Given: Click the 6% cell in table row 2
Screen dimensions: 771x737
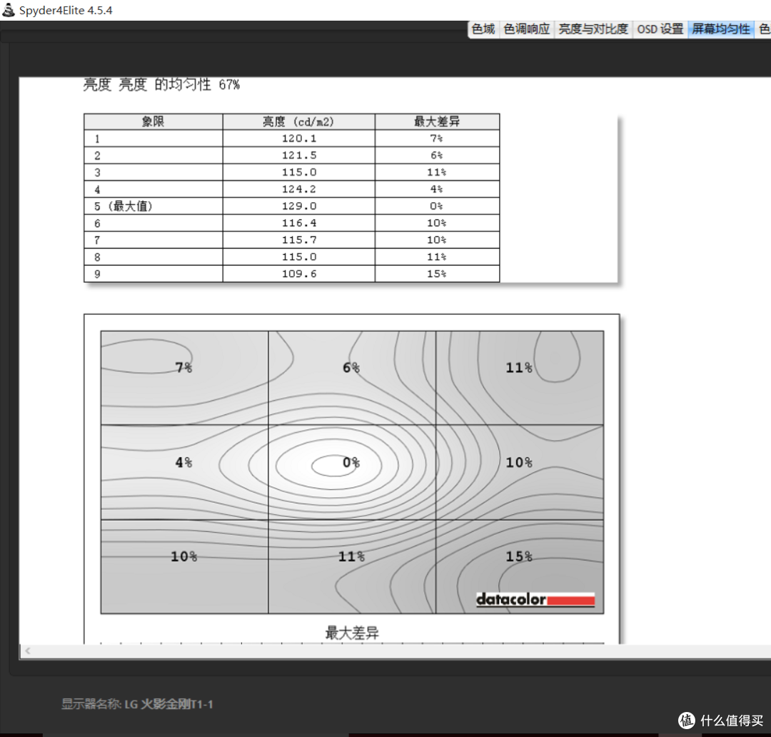Looking at the screenshot, I should pyautogui.click(x=437, y=156).
